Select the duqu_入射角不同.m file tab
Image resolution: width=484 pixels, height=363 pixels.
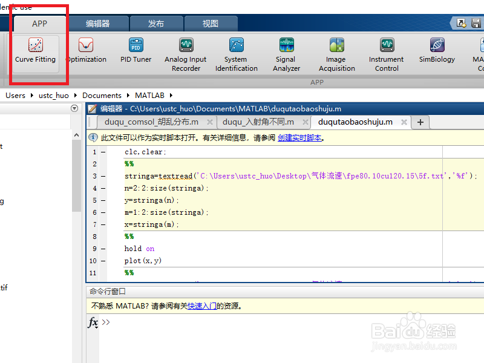click(258, 122)
